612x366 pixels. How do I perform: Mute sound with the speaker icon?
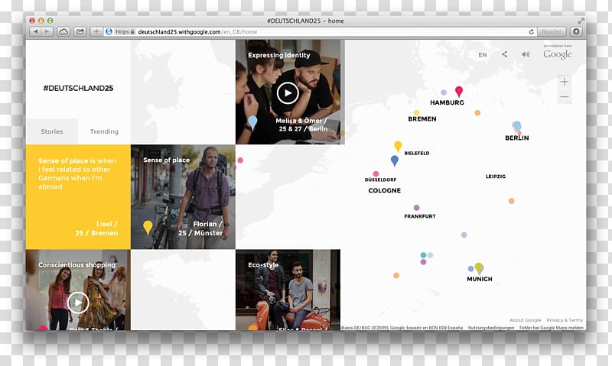[x=526, y=54]
